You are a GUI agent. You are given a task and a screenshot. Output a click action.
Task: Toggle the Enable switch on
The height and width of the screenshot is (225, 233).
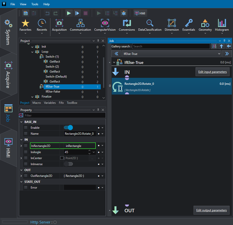[68, 127]
